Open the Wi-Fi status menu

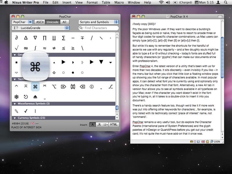click(x=161, y=2)
